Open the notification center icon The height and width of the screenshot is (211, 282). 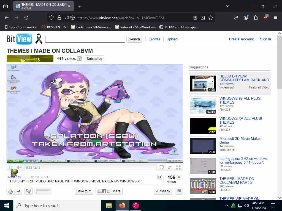pyautogui.click(x=273, y=206)
